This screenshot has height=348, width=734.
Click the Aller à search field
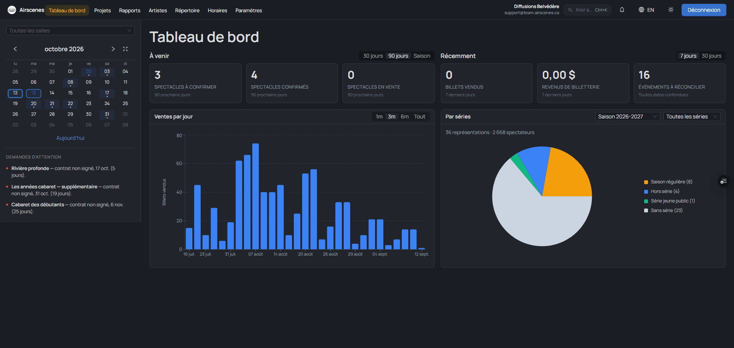coord(588,10)
